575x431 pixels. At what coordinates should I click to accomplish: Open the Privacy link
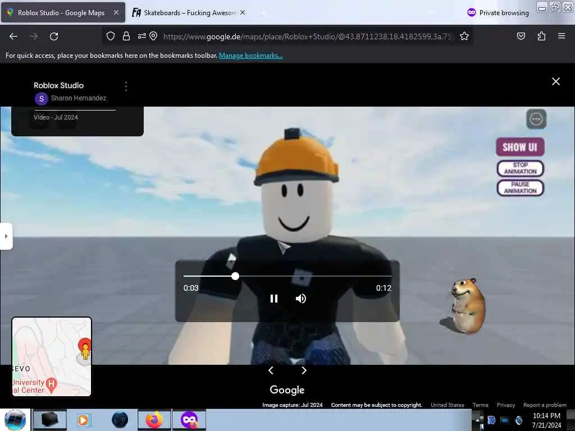(506, 405)
